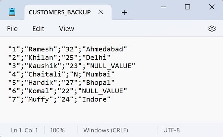Viewport: 223px width, 137px height.
Task: Click the first "NULL_VALUE" entry on Kaushik line
Action: (x=111, y=66)
